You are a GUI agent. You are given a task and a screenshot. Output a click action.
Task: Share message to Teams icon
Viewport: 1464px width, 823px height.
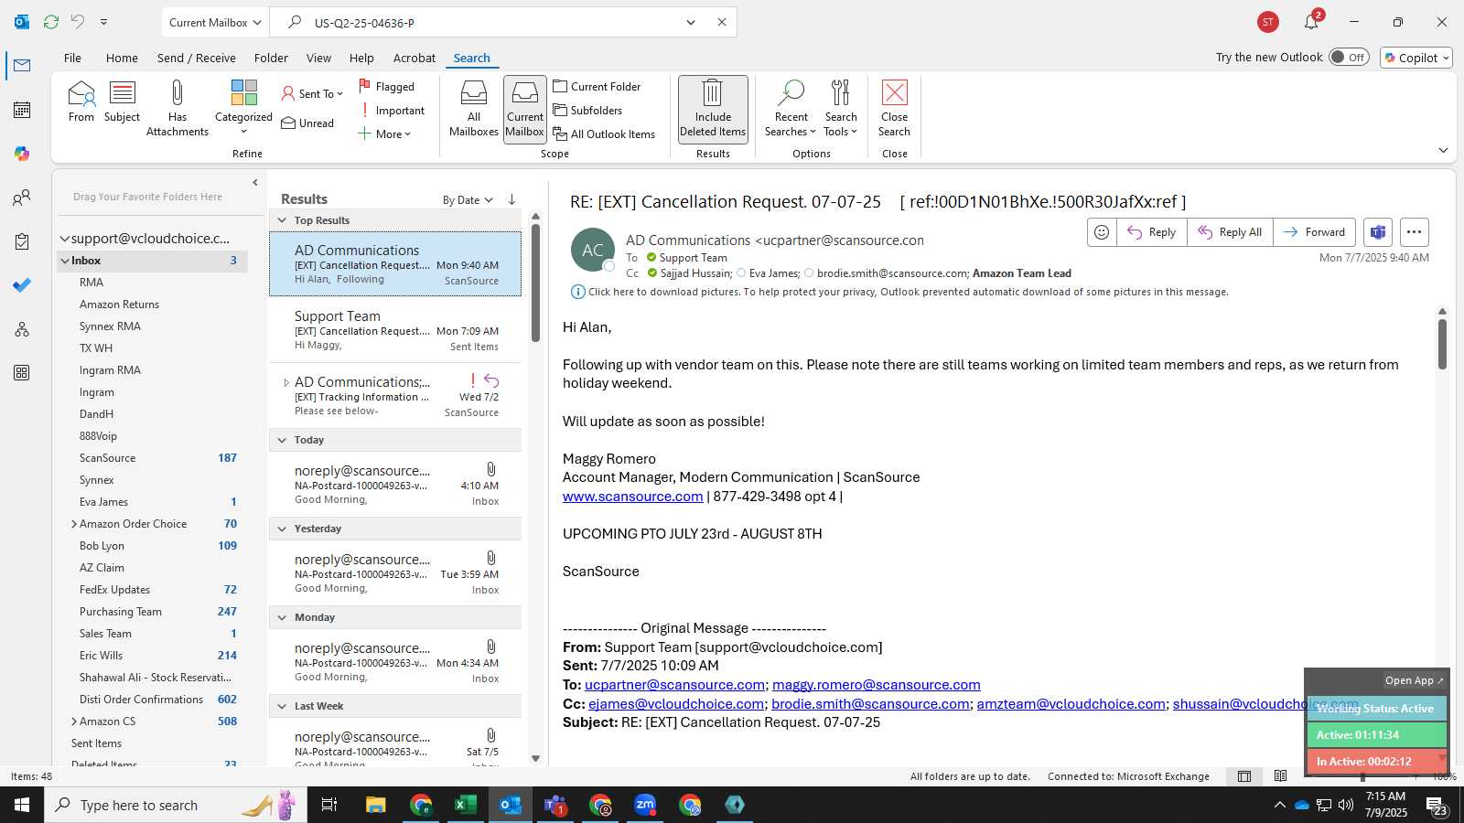click(1378, 232)
